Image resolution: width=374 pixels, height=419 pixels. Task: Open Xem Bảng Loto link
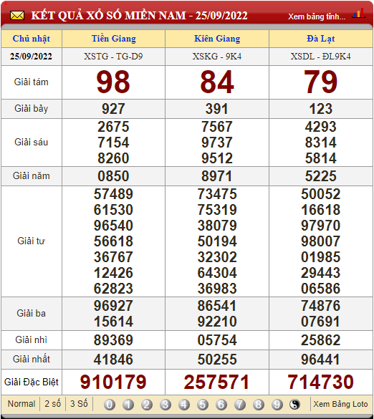340,404
